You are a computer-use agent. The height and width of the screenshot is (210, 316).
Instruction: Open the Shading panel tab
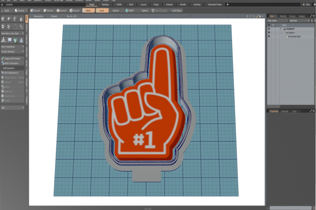(x=283, y=16)
